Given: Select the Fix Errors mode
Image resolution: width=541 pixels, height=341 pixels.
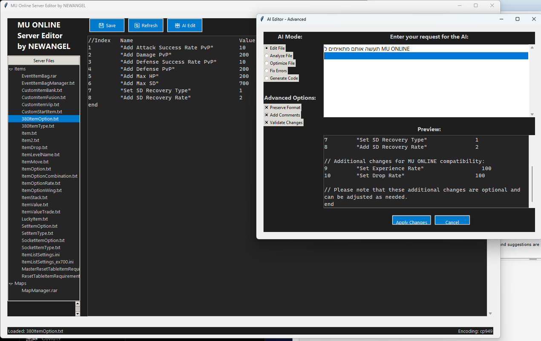Looking at the screenshot, I should click(276, 71).
